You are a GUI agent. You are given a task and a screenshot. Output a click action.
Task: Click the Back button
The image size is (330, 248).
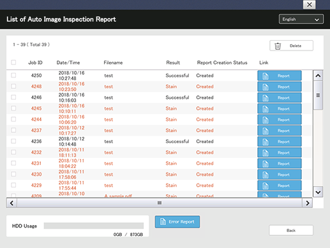[x=291, y=230]
